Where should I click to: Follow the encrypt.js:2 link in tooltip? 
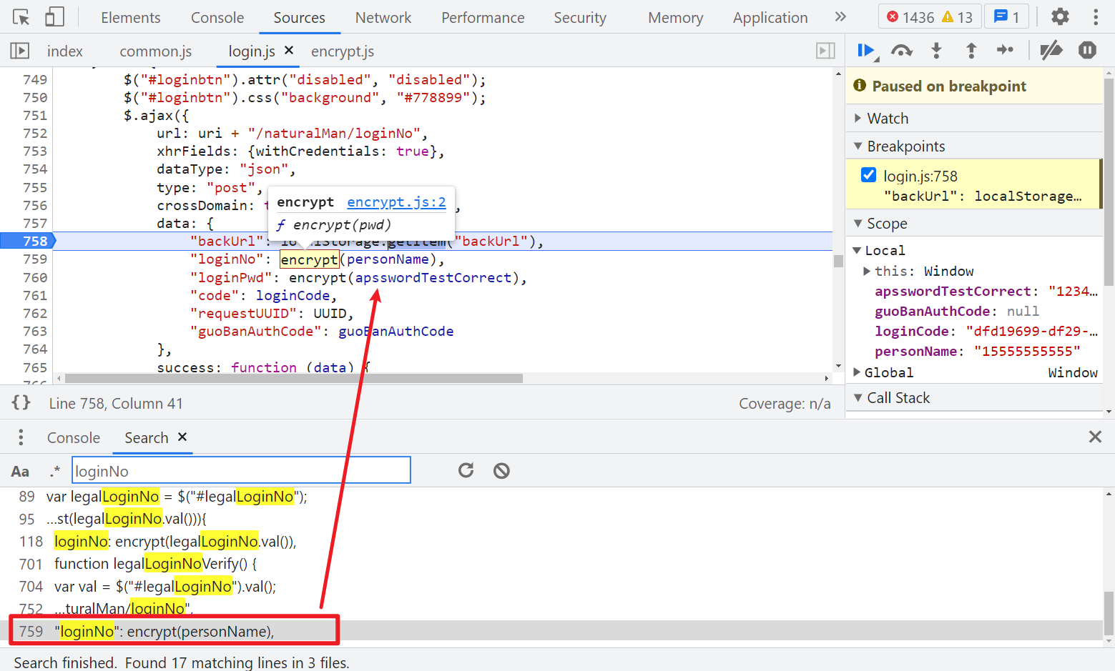tap(396, 202)
